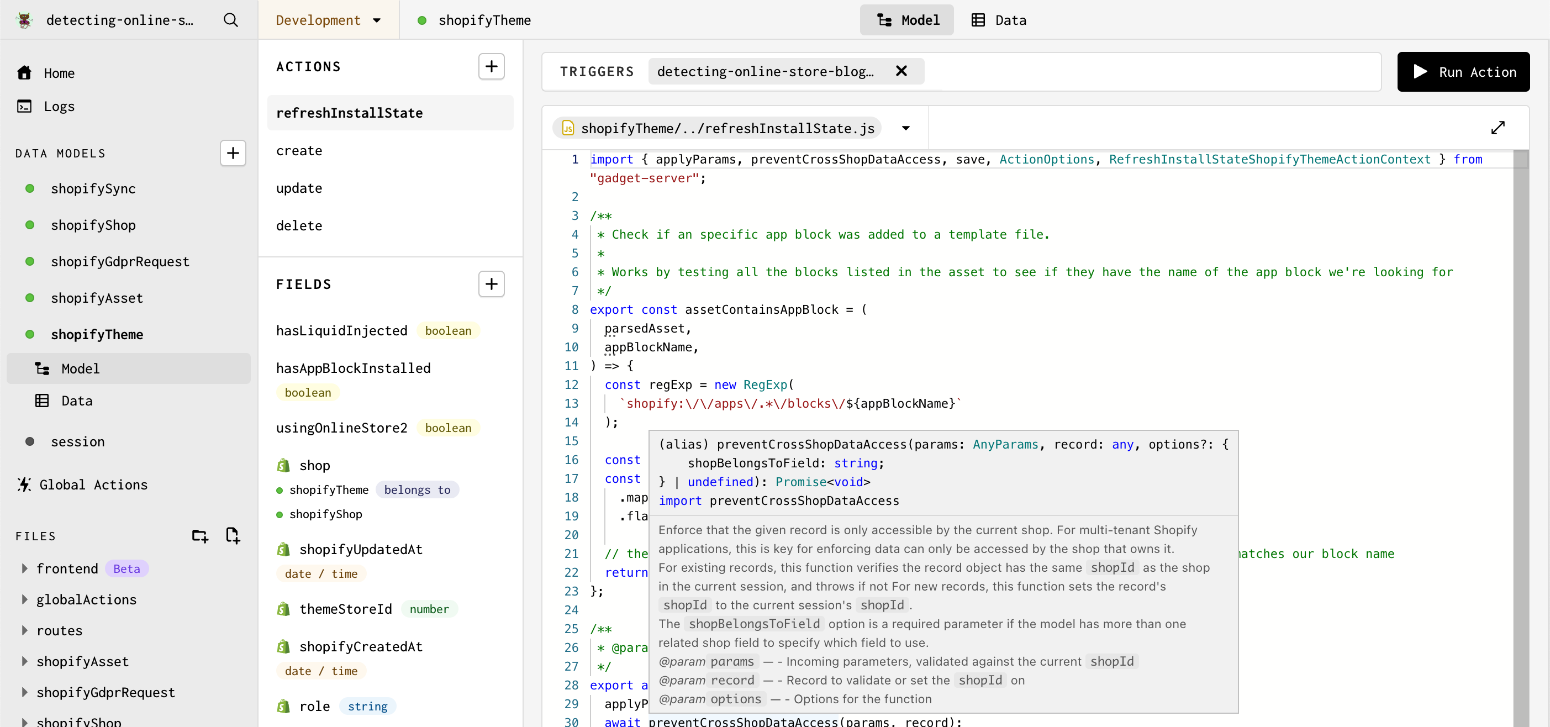Viewport: 1550px width, 727px height.
Task: Add a new action with plus
Action: [491, 66]
